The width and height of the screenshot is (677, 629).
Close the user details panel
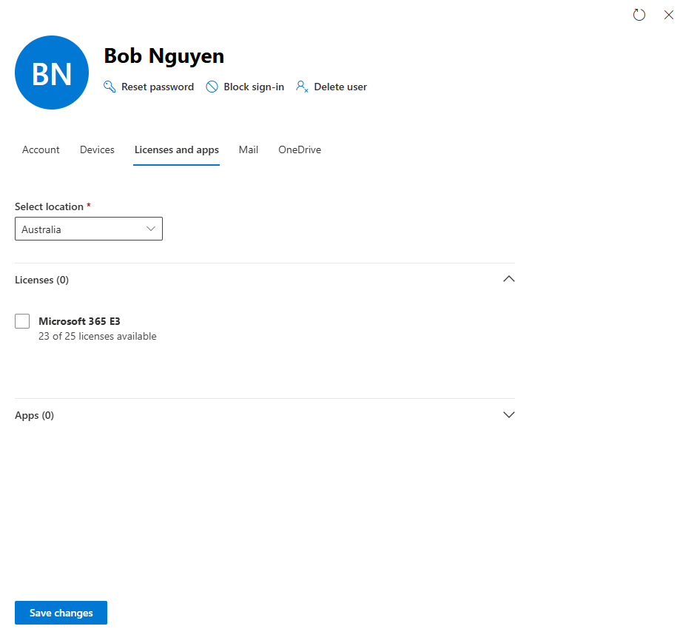(668, 15)
